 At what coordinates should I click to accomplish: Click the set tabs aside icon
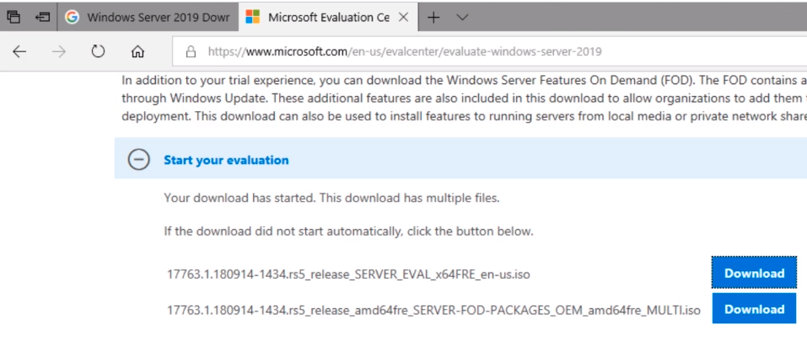pos(42,17)
